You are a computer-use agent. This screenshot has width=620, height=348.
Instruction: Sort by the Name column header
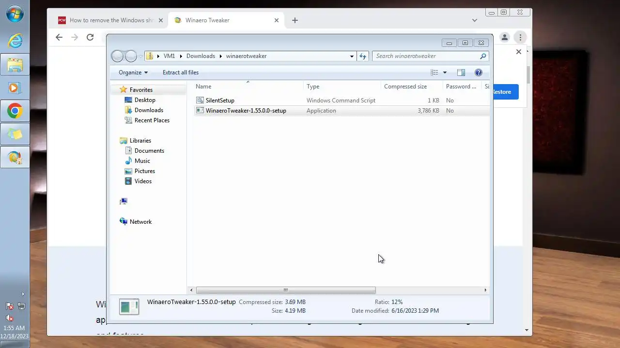point(249,87)
